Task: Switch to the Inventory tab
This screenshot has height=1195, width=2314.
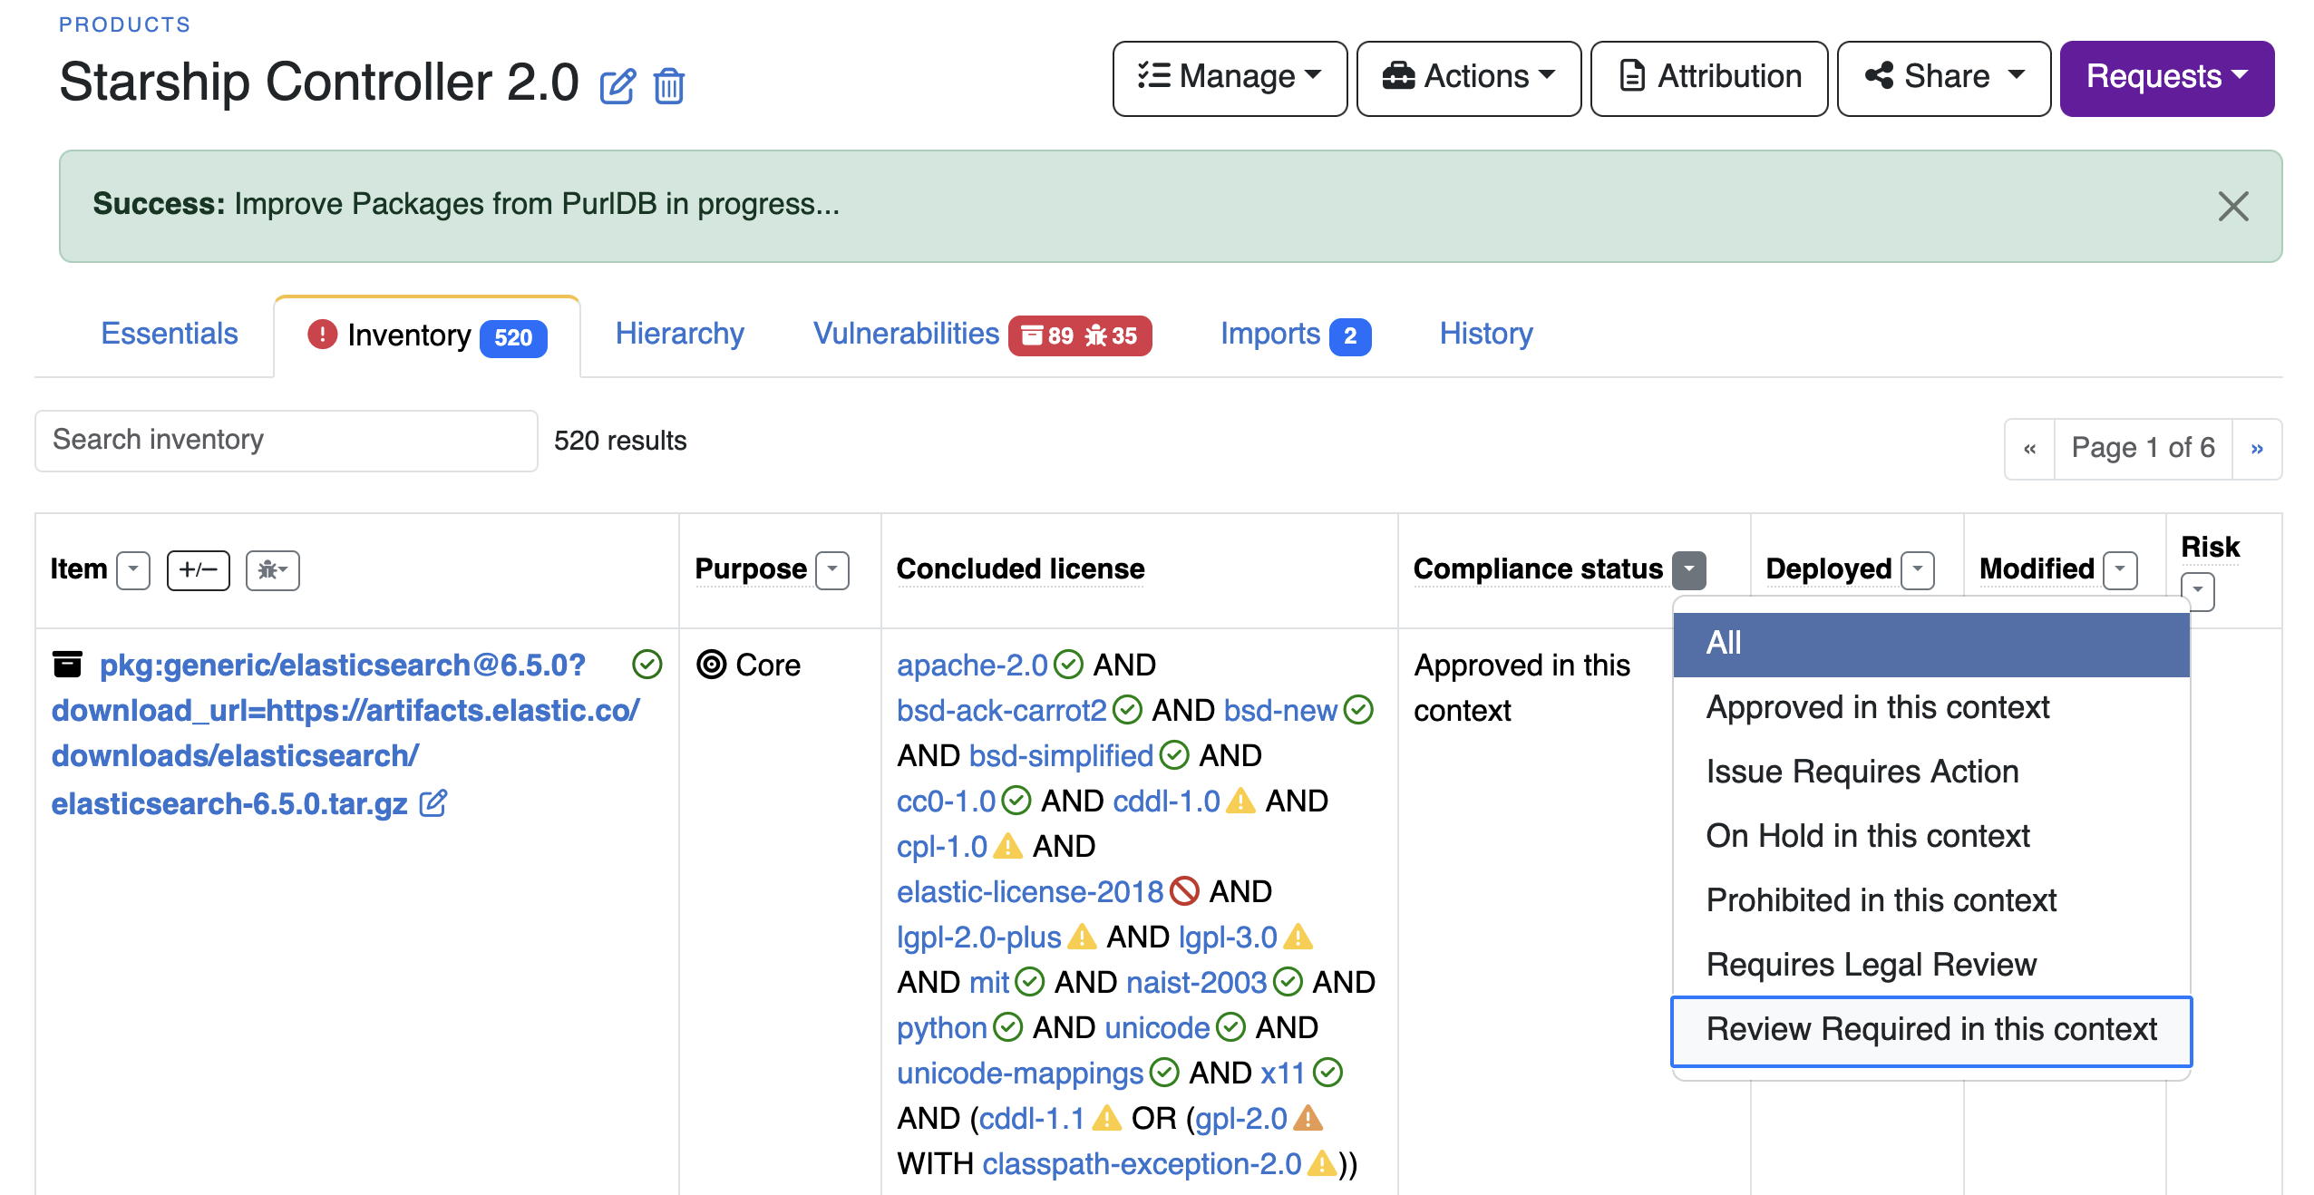Action: click(427, 336)
